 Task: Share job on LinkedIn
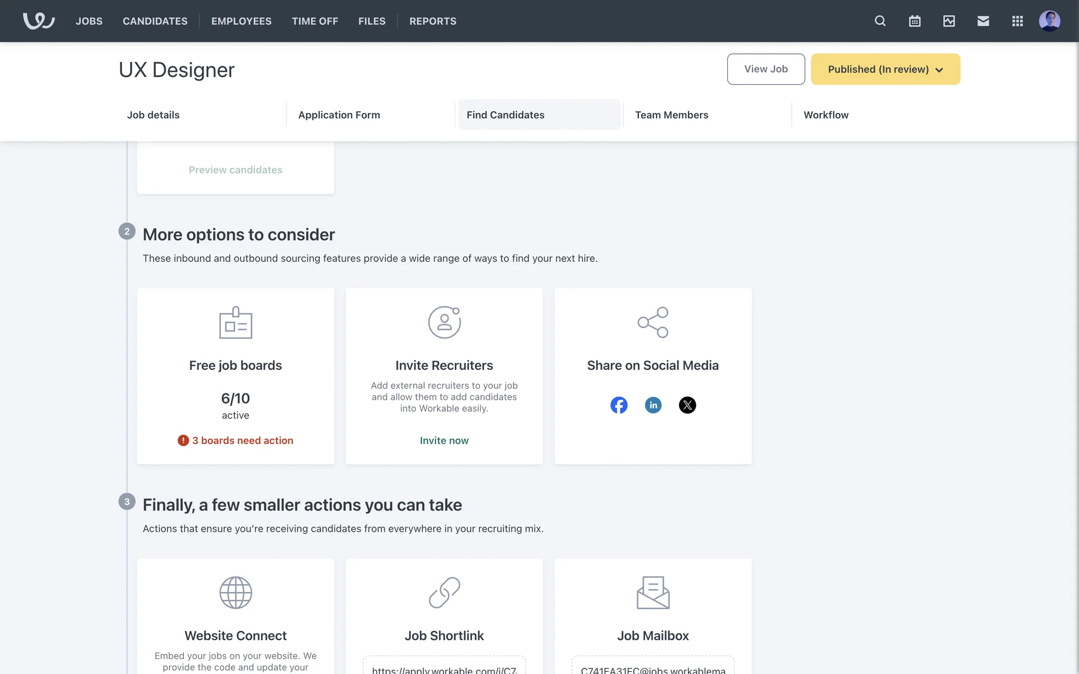(x=653, y=405)
